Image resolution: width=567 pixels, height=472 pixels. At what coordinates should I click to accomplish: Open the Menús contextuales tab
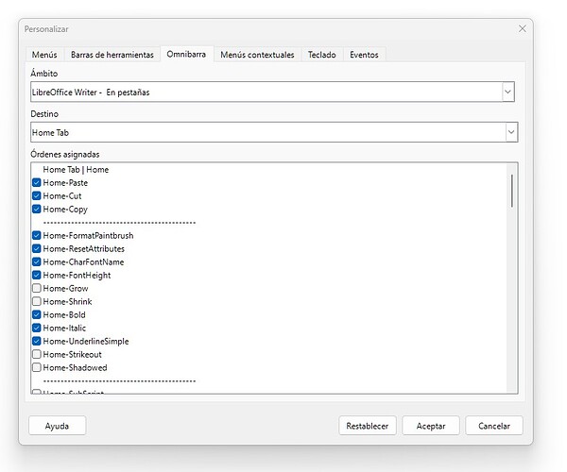[257, 55]
